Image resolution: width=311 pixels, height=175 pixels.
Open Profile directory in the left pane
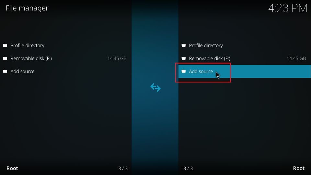point(27,45)
